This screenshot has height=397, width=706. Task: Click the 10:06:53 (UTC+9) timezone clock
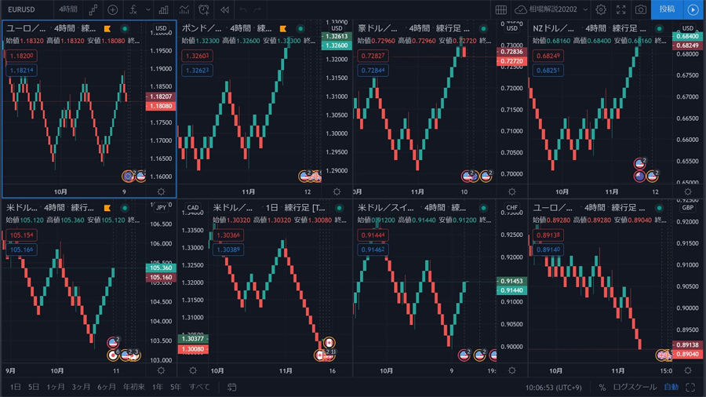554,388
